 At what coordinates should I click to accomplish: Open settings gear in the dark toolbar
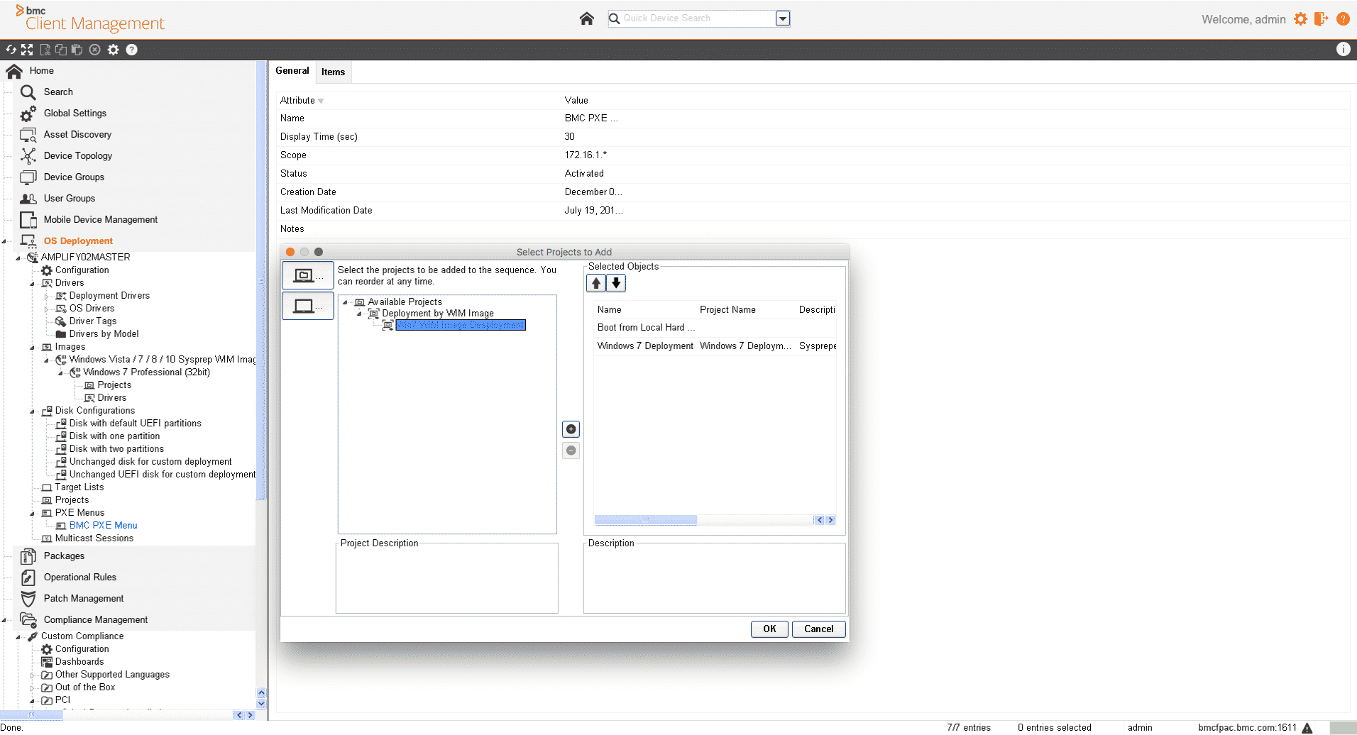(x=113, y=50)
